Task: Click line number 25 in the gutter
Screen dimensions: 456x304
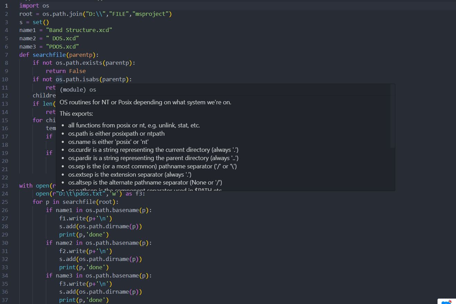Action: [5, 202]
